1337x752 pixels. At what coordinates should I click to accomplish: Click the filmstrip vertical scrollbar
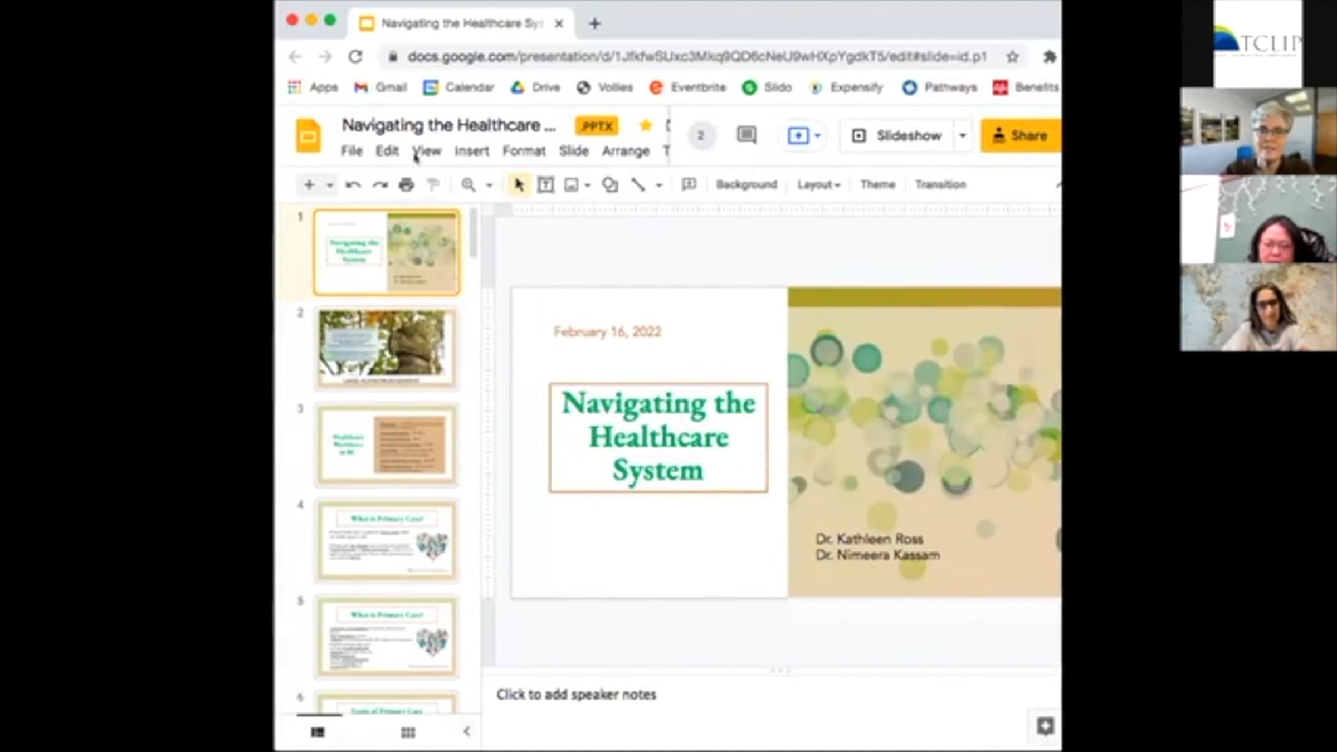tap(474, 233)
